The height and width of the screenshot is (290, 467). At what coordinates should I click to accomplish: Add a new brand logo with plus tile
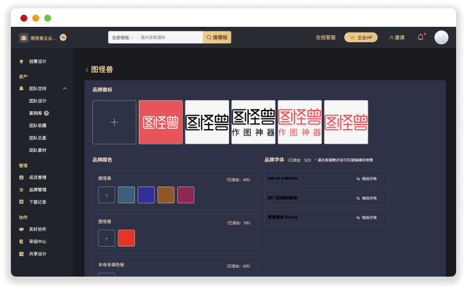[x=115, y=122]
